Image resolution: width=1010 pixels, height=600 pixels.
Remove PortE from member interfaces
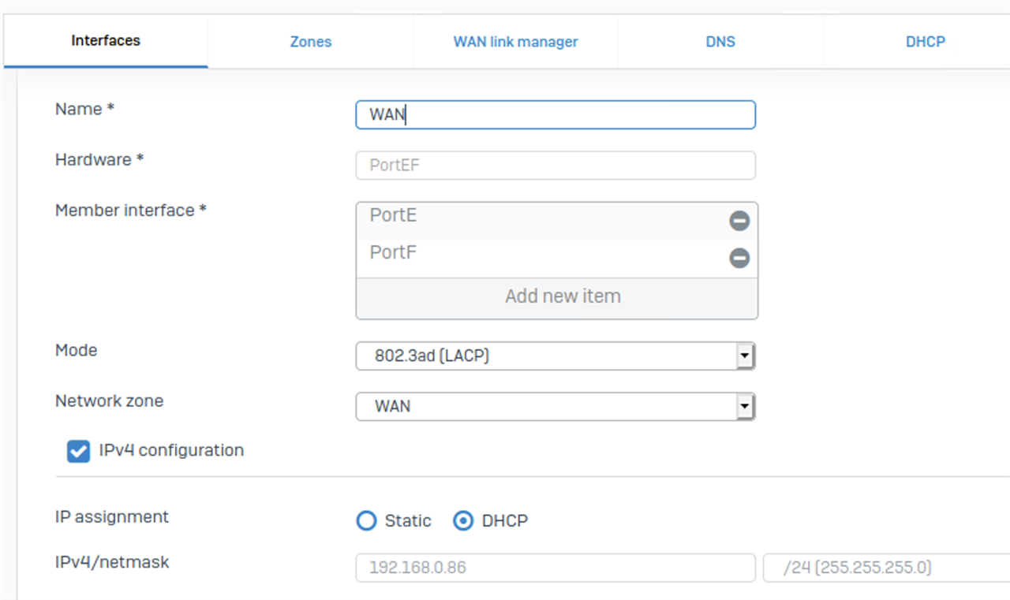(x=739, y=221)
